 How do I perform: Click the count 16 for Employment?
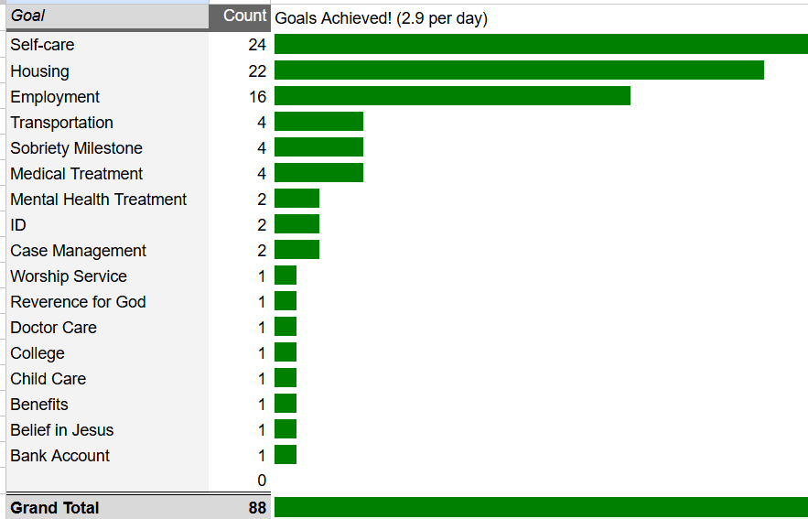[x=257, y=96]
